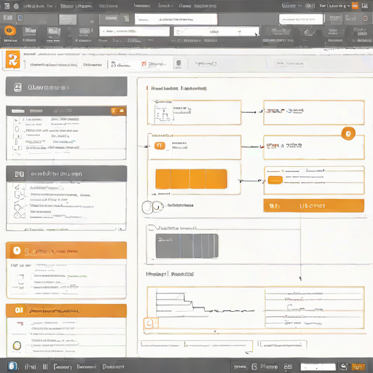Click the white field in the status bar
Viewport: 373px width, 373px height.
pyautogui.click(x=318, y=366)
